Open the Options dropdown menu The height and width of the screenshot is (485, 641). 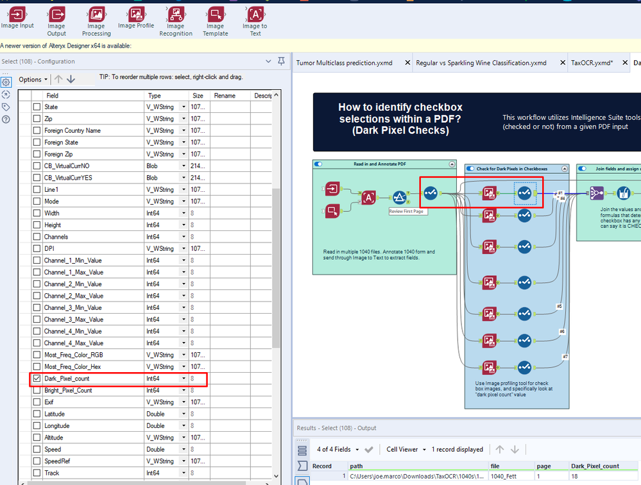[x=33, y=80]
